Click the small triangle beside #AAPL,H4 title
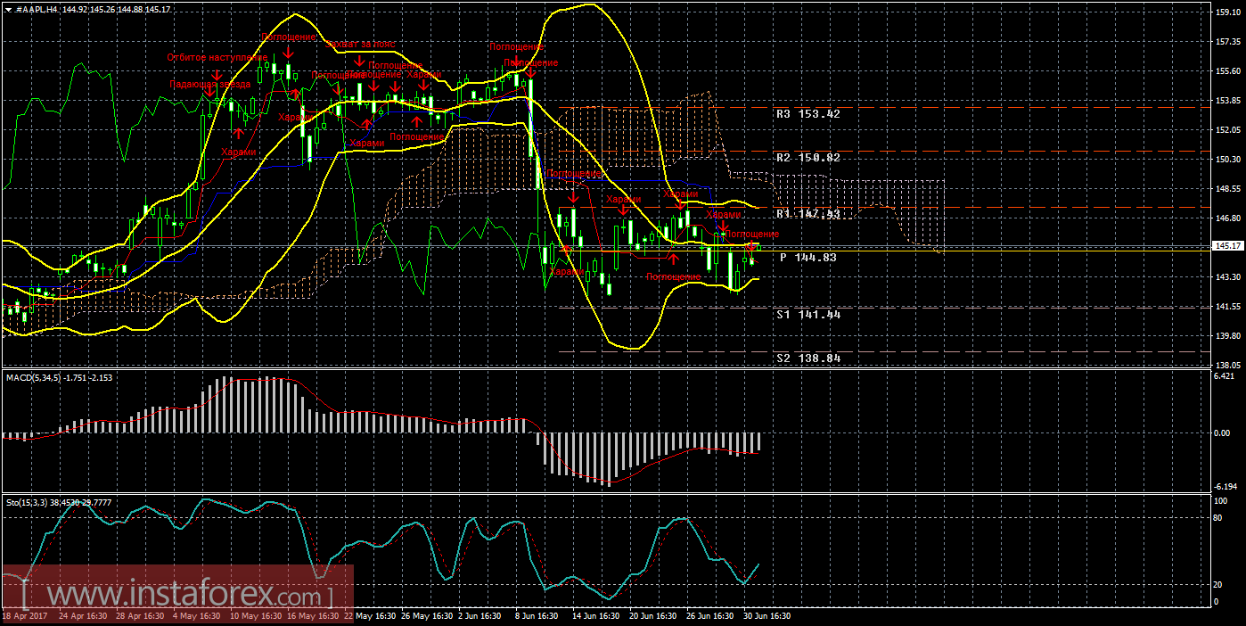This screenshot has width=1246, height=626. [8, 8]
